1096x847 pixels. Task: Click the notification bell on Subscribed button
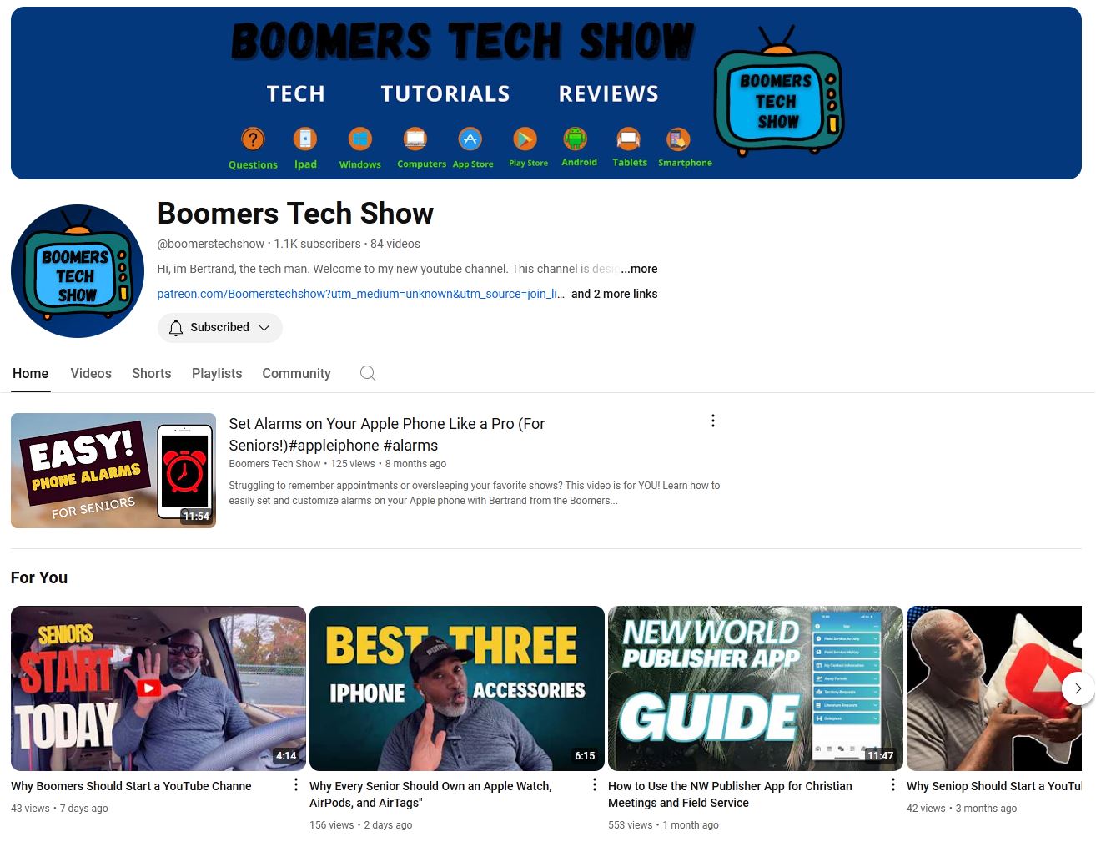(176, 328)
